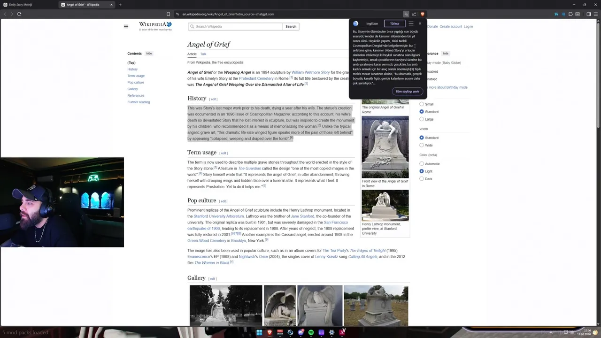Open front view Angel of Grief thumbnail
601x338 pixels.
385,147
